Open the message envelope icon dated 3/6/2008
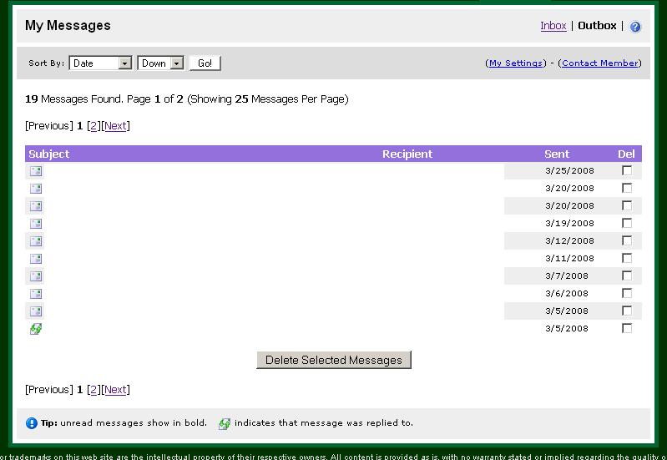Viewport: 667px width, 460px height. point(36,294)
